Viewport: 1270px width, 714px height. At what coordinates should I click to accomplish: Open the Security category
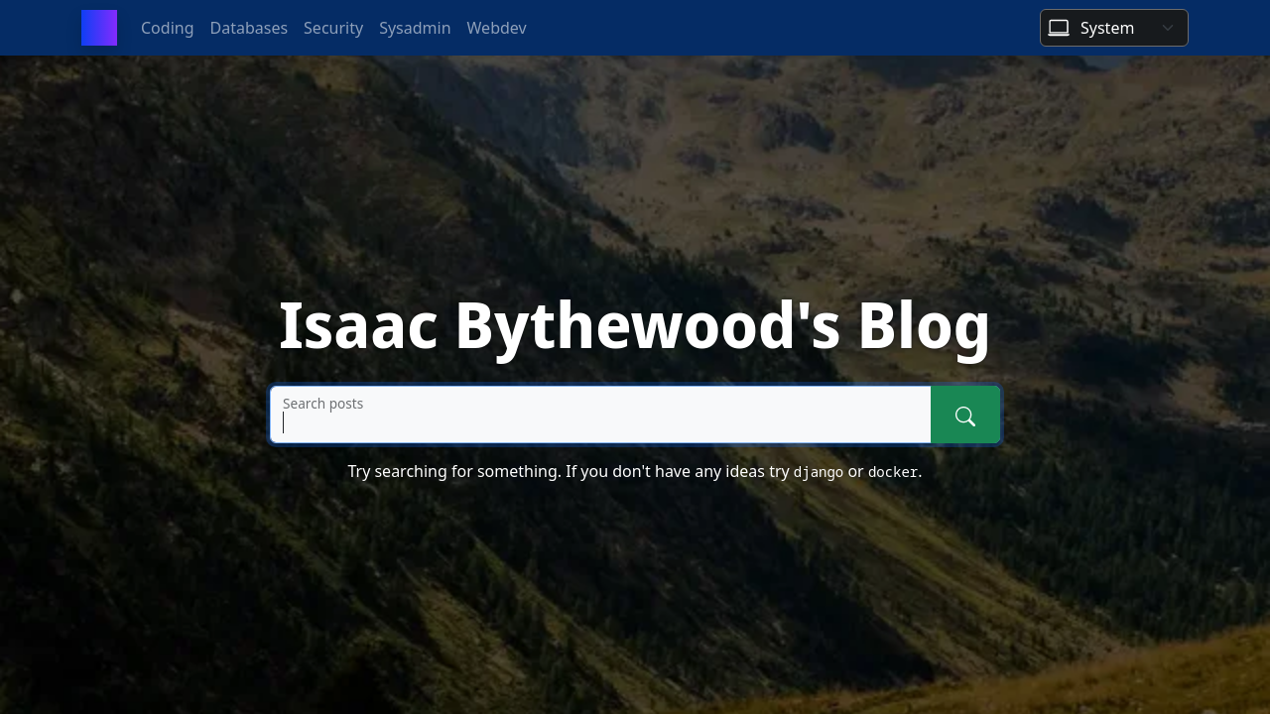click(x=333, y=28)
